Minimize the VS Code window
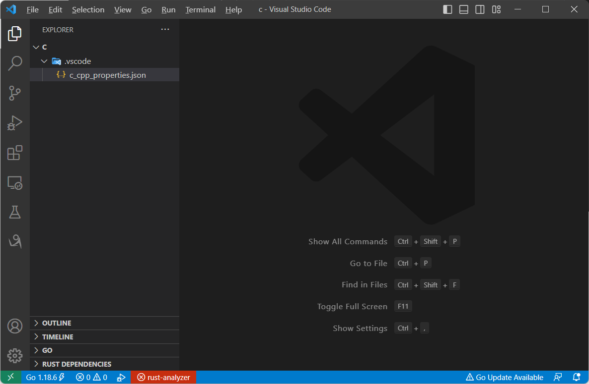The height and width of the screenshot is (384, 589). [x=517, y=9]
